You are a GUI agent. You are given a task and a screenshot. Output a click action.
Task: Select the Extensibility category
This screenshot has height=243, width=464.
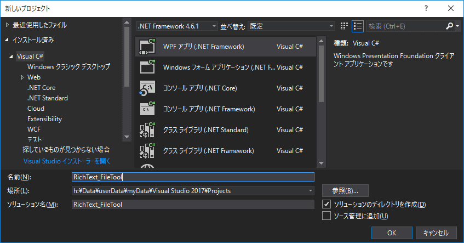[x=45, y=119]
